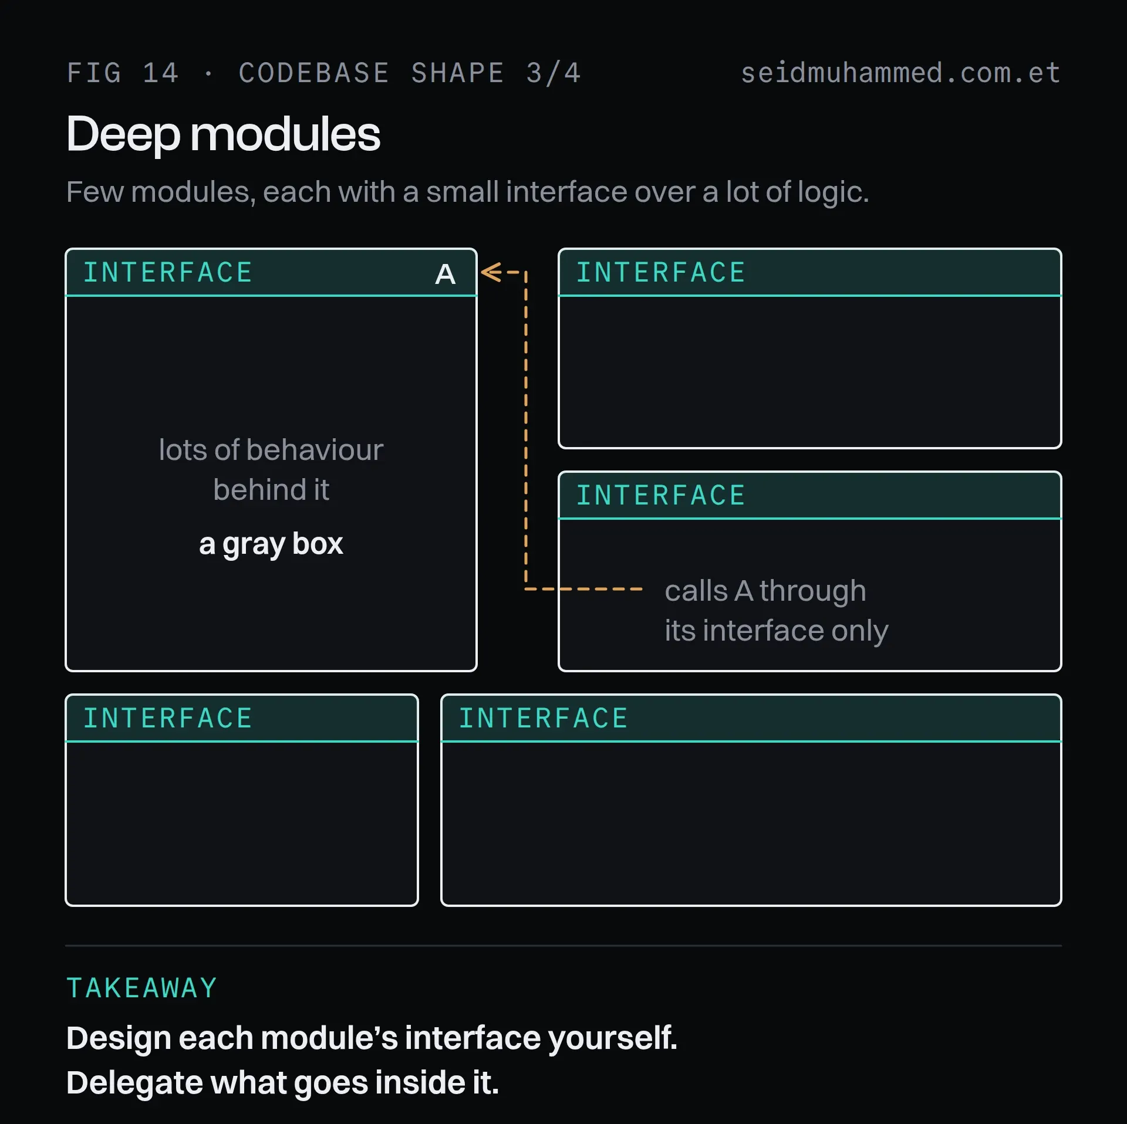This screenshot has height=1124, width=1127.
Task: Click the 'a gray box' label
Action: [271, 544]
